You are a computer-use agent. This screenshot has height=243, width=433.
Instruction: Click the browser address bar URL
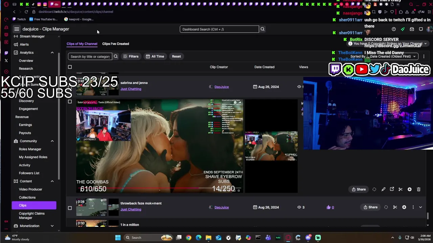coord(76,12)
